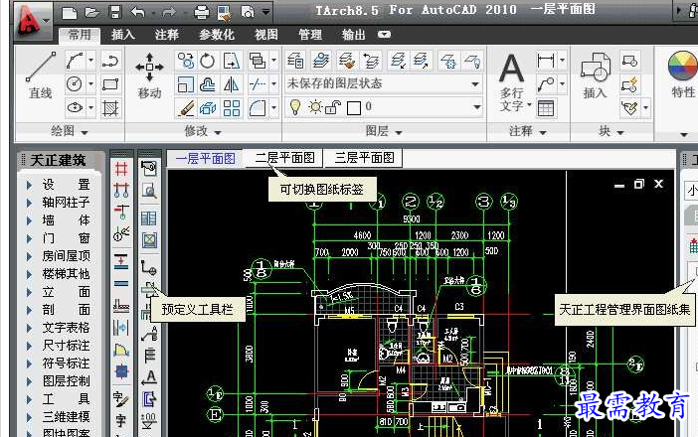
Task: Expand the Draw (绘图) panel
Action: 70,131
